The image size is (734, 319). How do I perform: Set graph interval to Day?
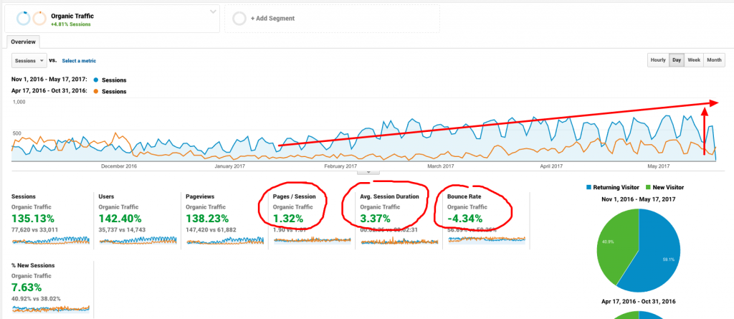point(677,60)
